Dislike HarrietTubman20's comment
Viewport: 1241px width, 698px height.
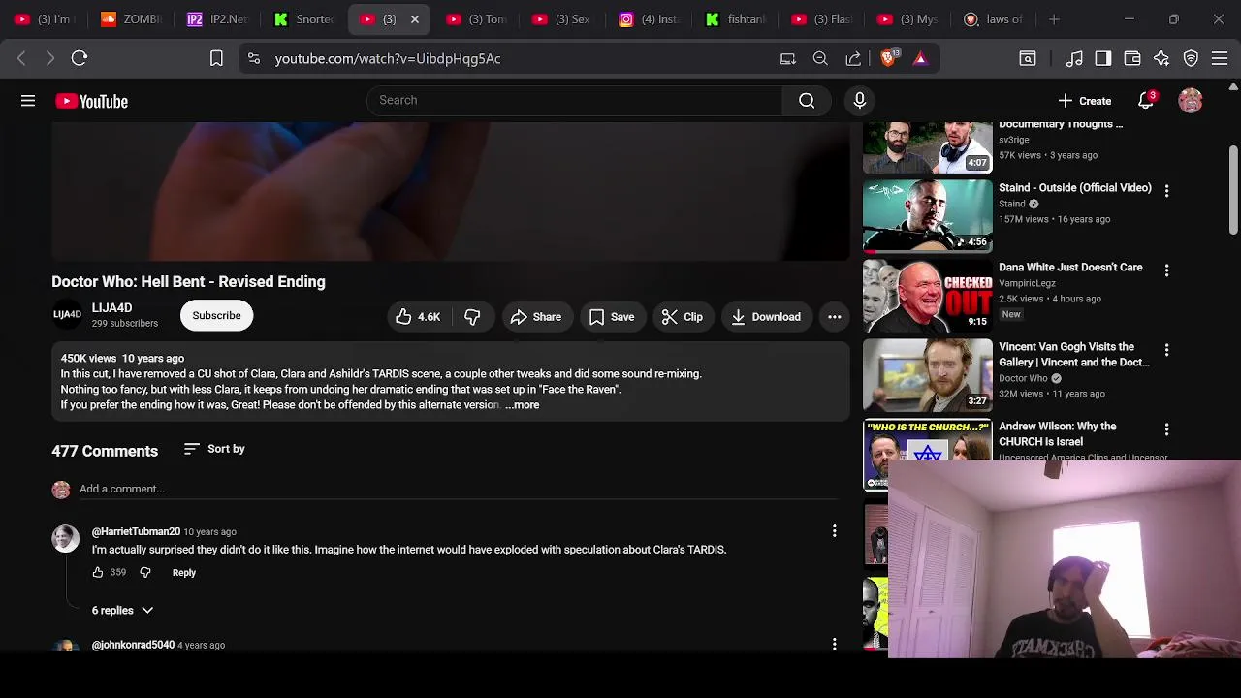tap(145, 572)
